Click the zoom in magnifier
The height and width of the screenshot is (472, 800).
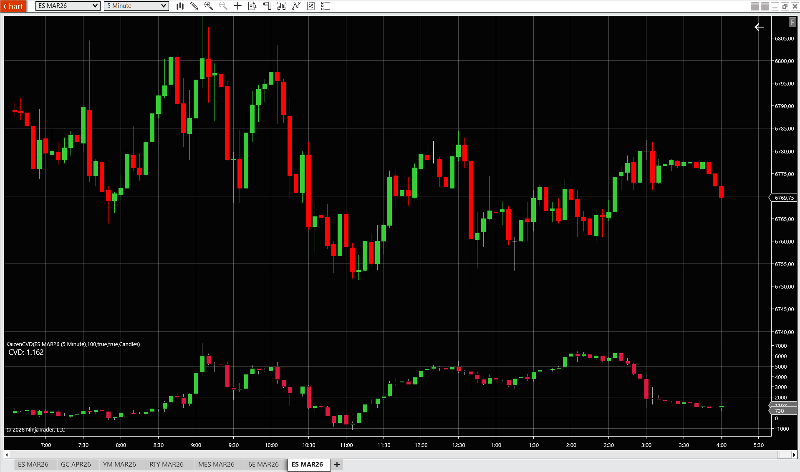point(209,6)
